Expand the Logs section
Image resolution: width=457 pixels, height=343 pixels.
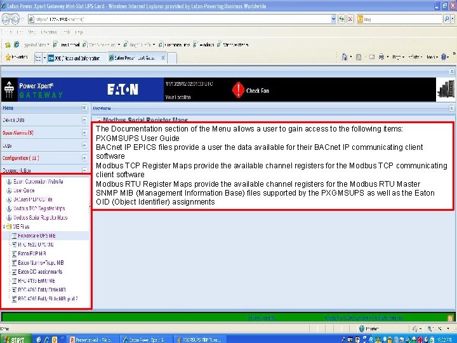(84, 145)
